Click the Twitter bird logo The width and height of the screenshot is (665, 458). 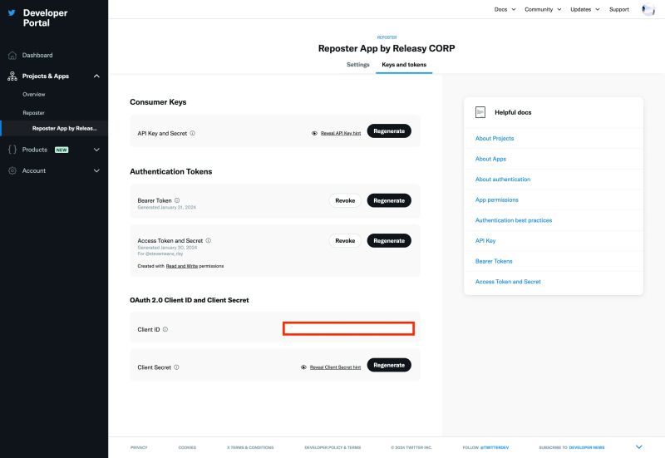point(12,12)
